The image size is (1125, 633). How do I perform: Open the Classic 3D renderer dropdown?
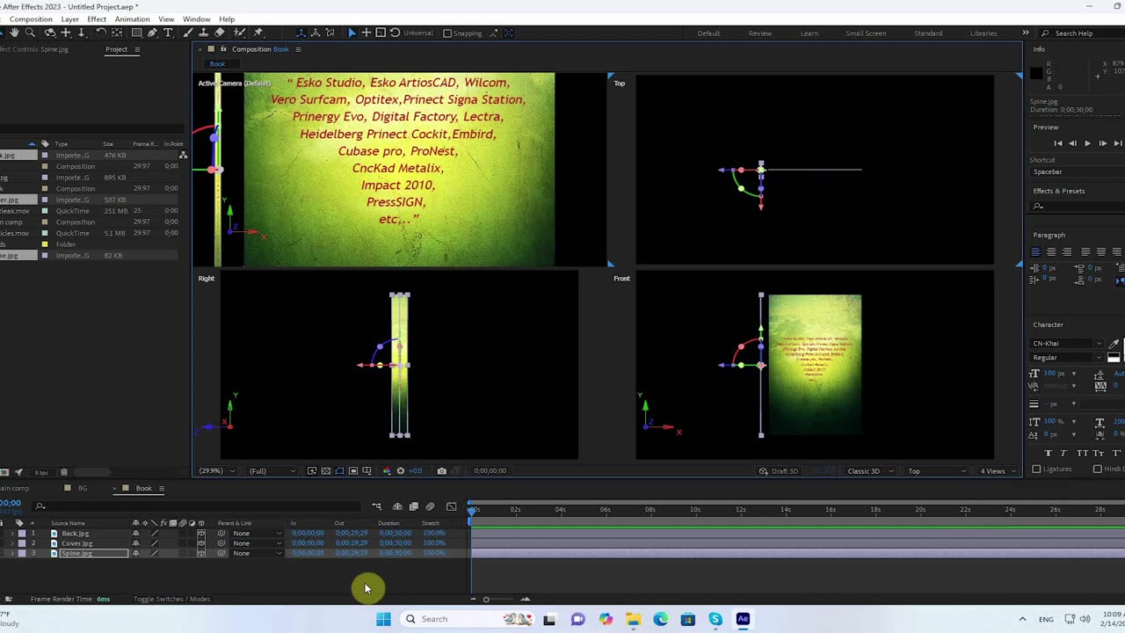click(x=870, y=471)
